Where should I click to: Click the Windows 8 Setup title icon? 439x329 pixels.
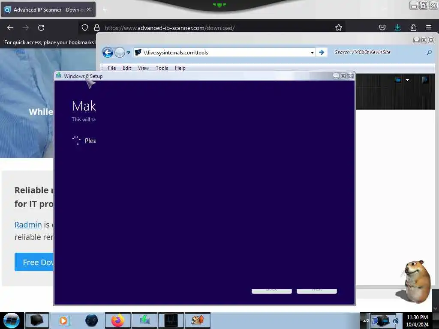click(58, 75)
